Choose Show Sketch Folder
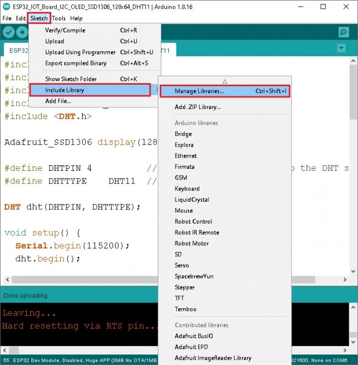The width and height of the screenshot is (358, 365). tap(70, 79)
